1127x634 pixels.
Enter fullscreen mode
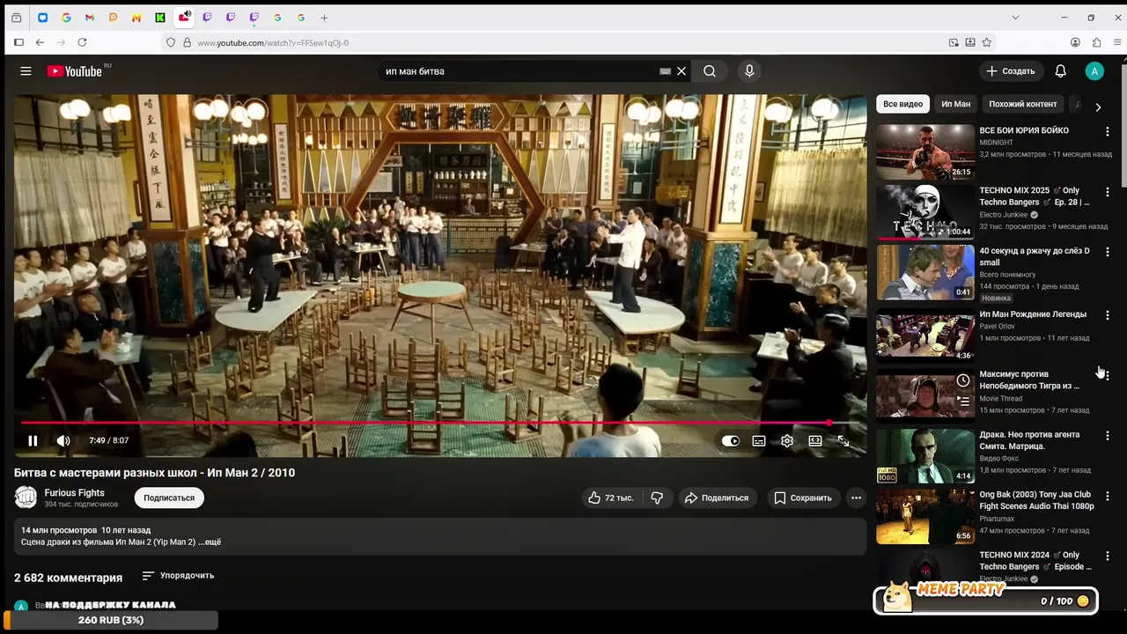[843, 441]
